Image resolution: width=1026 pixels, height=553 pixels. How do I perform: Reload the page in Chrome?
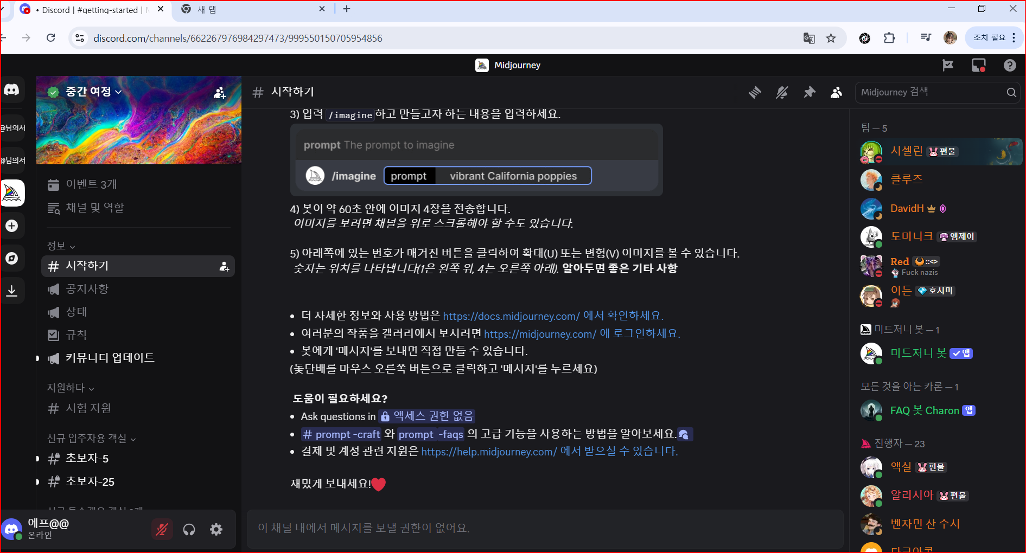click(51, 38)
